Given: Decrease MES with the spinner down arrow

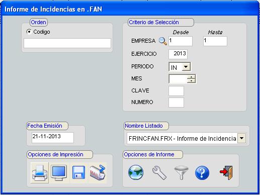Looking at the screenshot, I should [191, 81].
